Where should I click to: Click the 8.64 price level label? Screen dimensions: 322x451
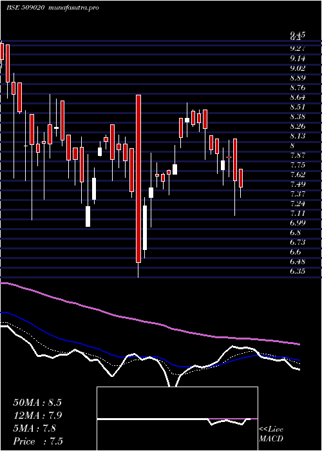click(298, 97)
